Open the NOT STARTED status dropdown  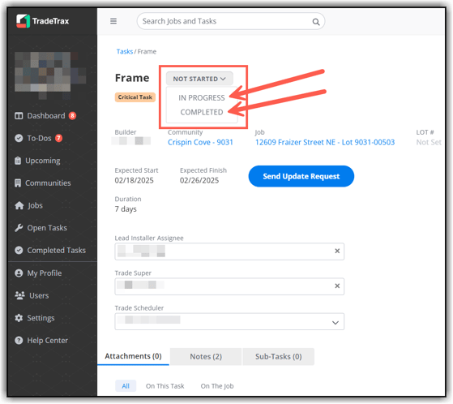(x=199, y=79)
